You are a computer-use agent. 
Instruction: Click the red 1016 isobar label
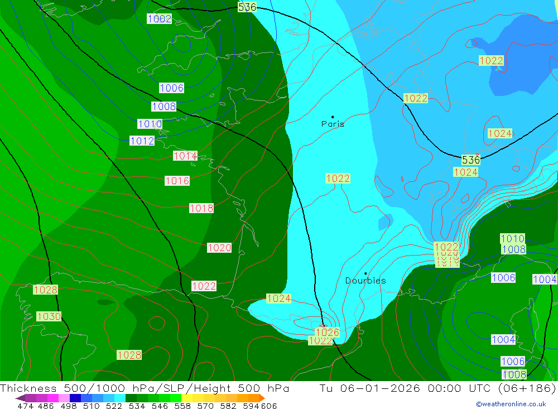pos(177,181)
